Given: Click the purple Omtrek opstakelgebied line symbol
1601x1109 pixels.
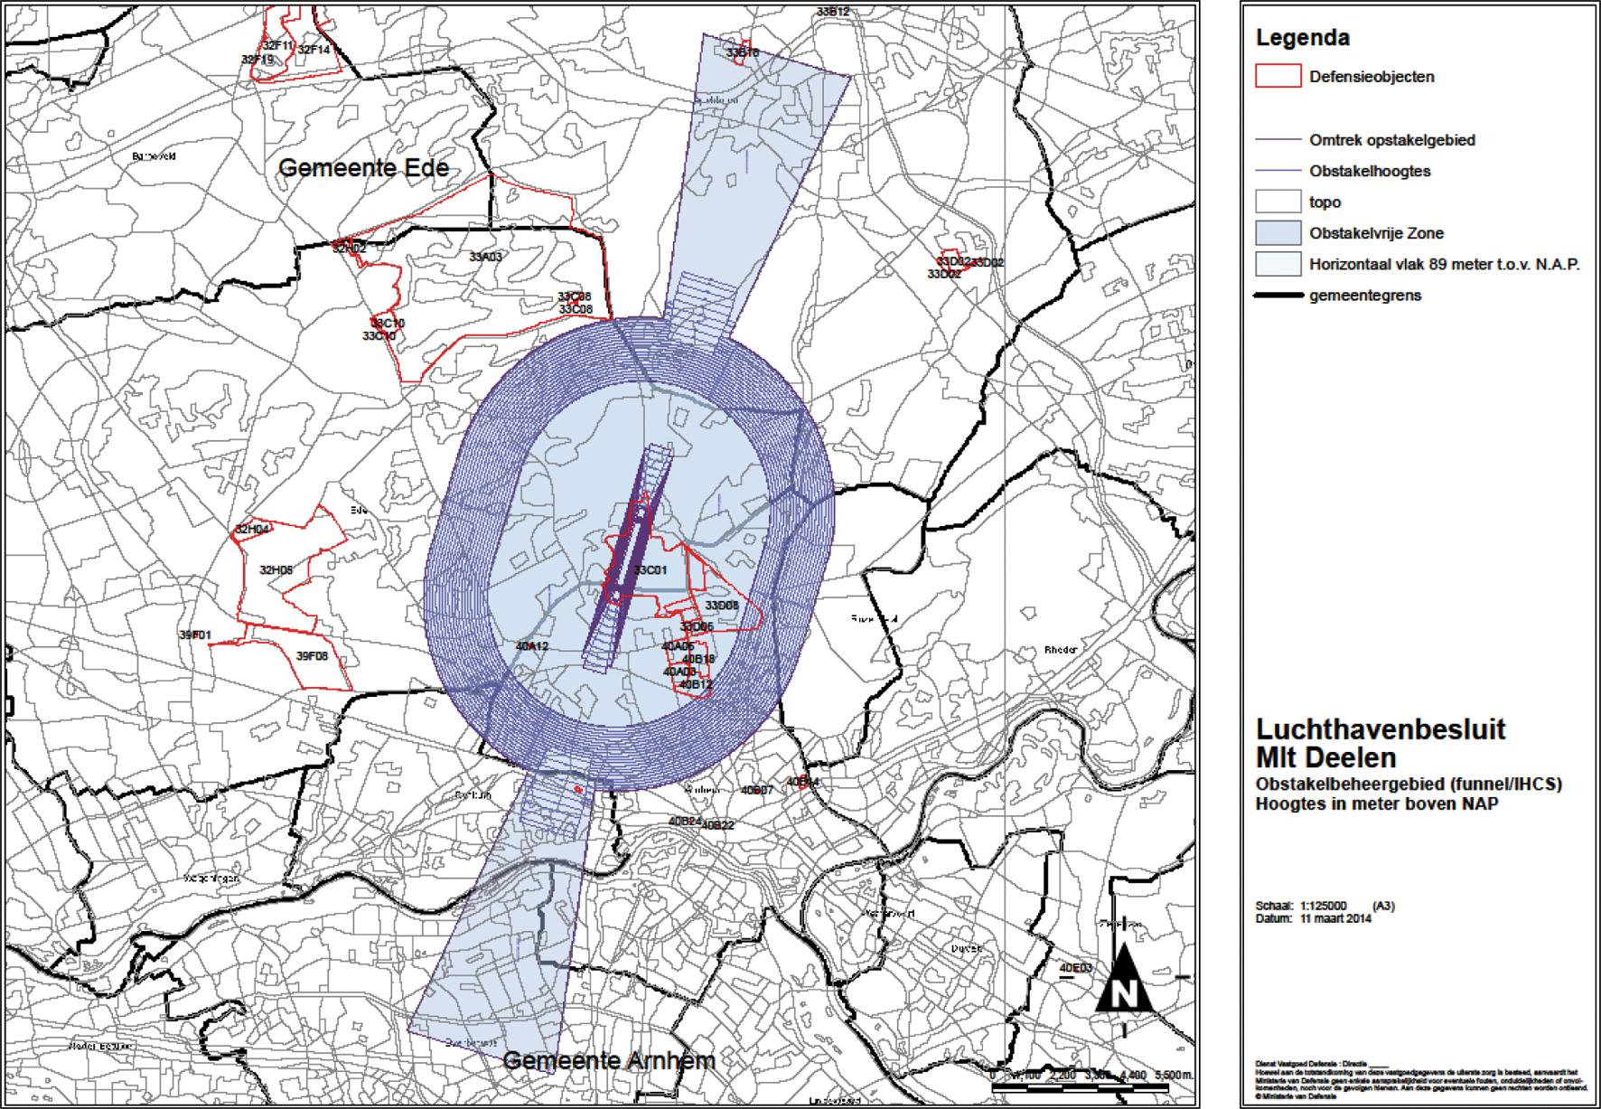Looking at the screenshot, I should pyautogui.click(x=1278, y=140).
